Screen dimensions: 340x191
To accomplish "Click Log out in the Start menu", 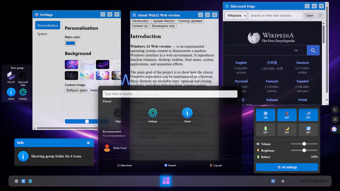I will pos(216,165).
